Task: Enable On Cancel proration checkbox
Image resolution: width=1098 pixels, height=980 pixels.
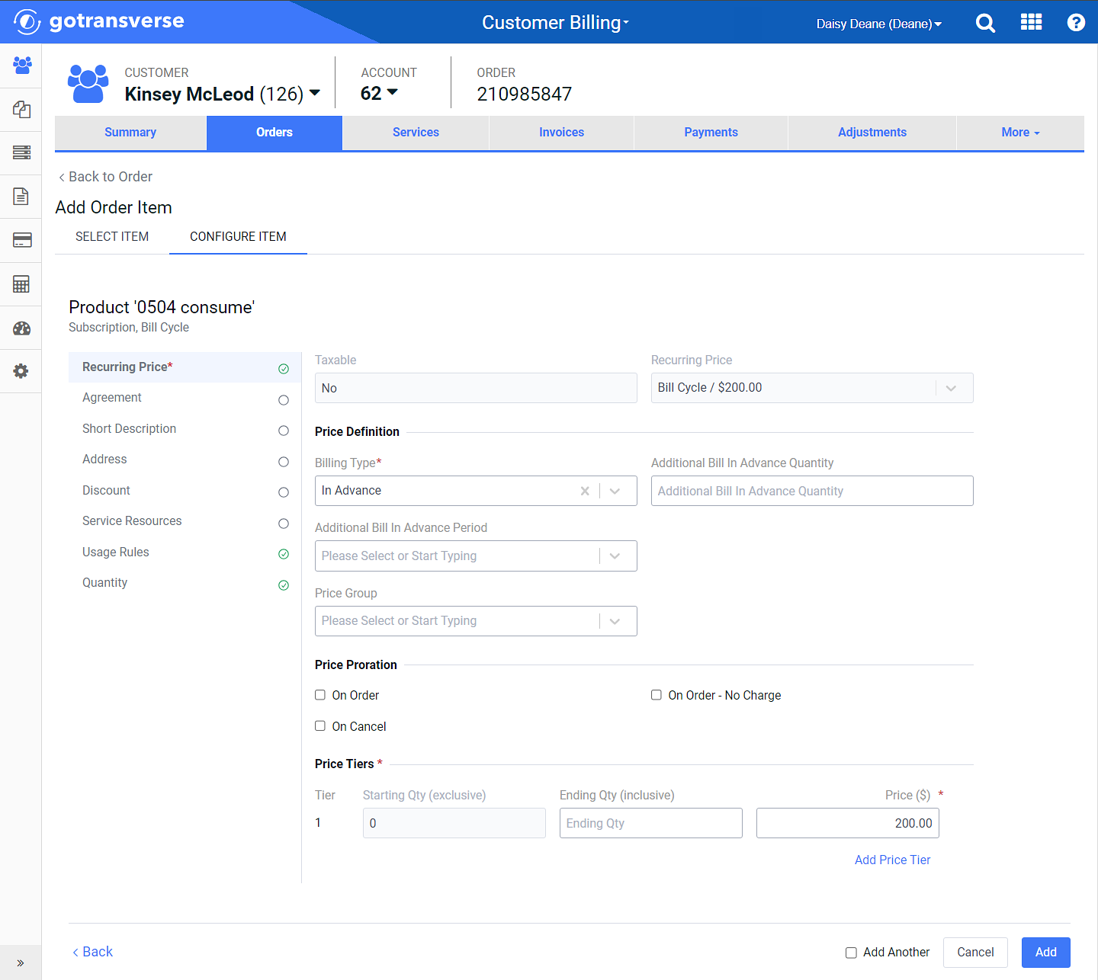Action: tap(320, 726)
